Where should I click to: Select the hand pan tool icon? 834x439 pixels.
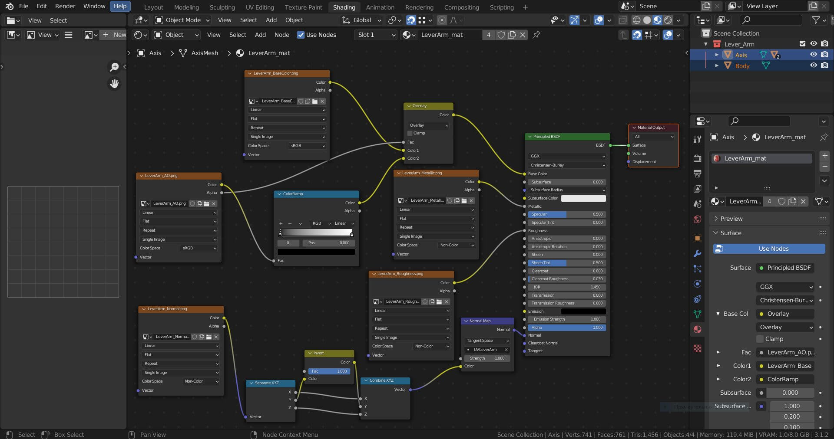click(114, 84)
